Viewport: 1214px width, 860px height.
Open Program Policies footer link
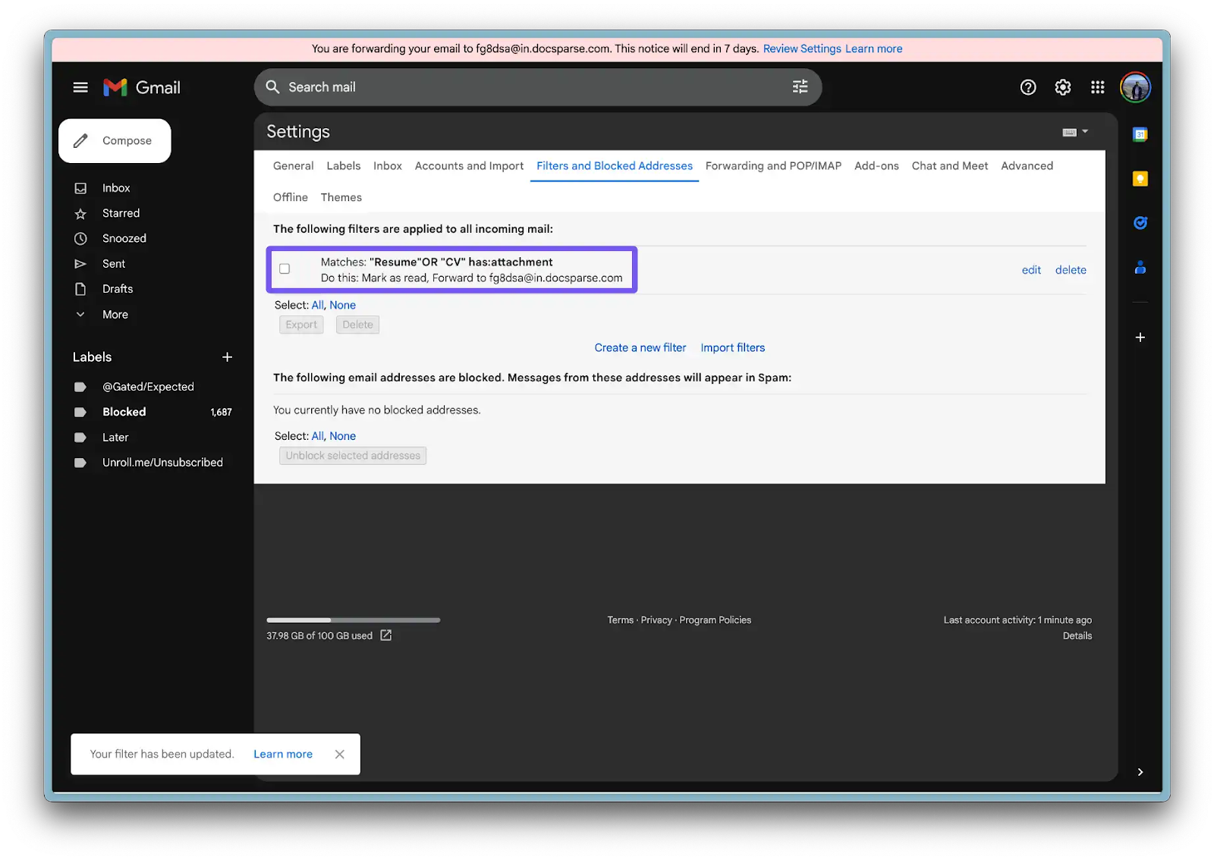coord(715,620)
